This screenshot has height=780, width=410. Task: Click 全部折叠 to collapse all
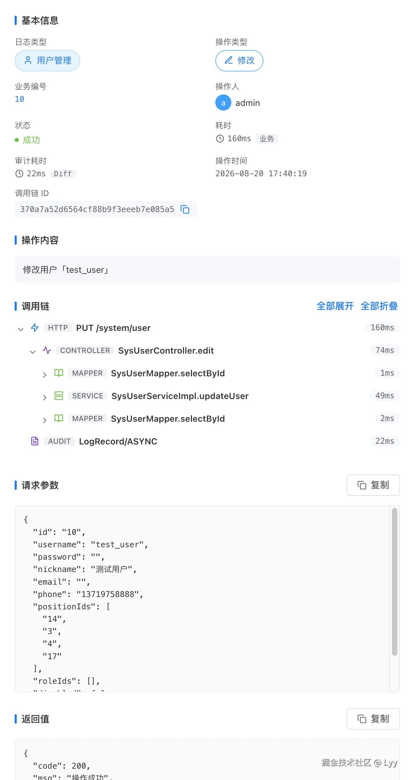[379, 306]
